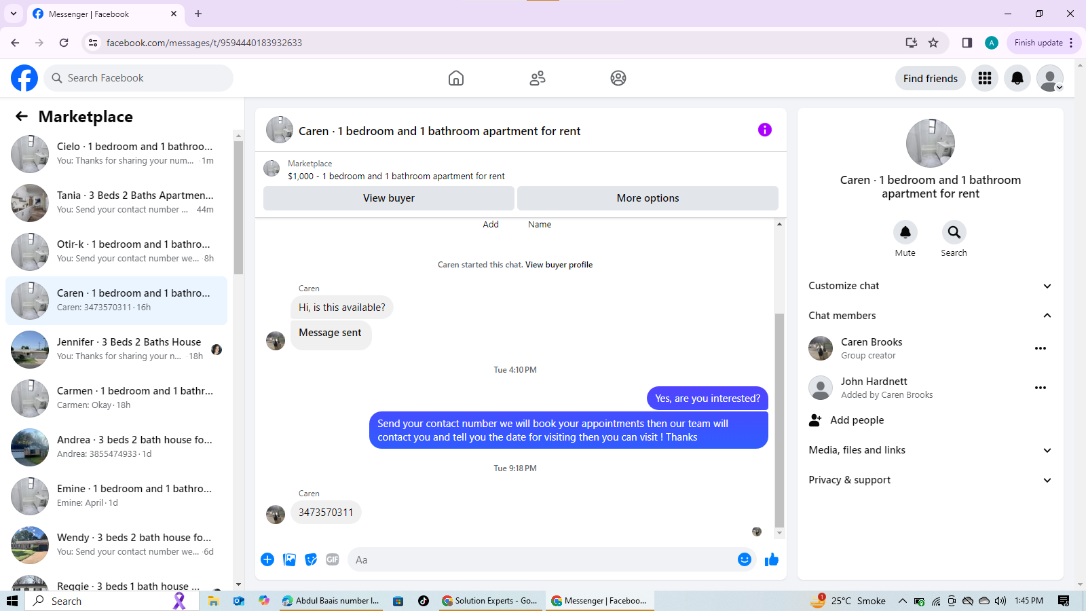Go back with the Marketplace arrow

22,116
